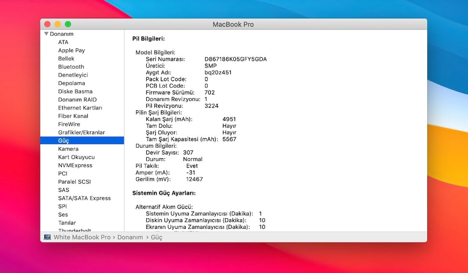Open Depolama sidebar entry

pos(71,83)
